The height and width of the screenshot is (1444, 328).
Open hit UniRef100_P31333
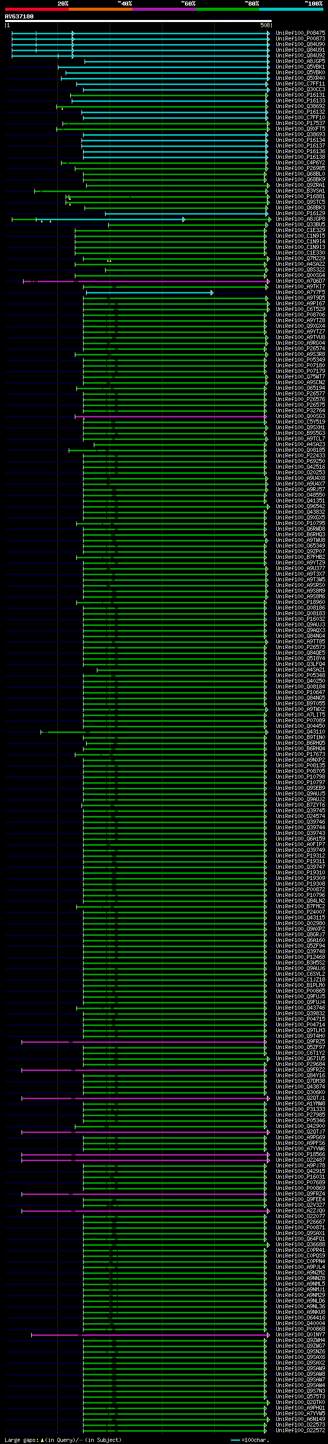(300, 1110)
